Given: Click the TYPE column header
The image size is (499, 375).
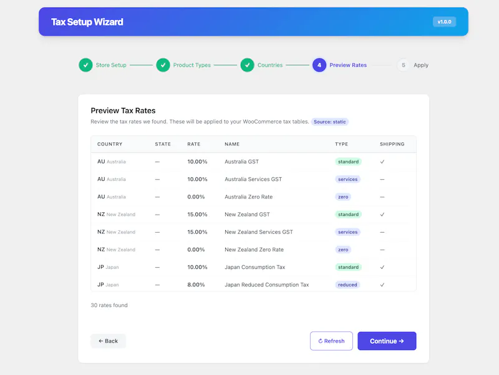Looking at the screenshot, I should click(x=341, y=144).
